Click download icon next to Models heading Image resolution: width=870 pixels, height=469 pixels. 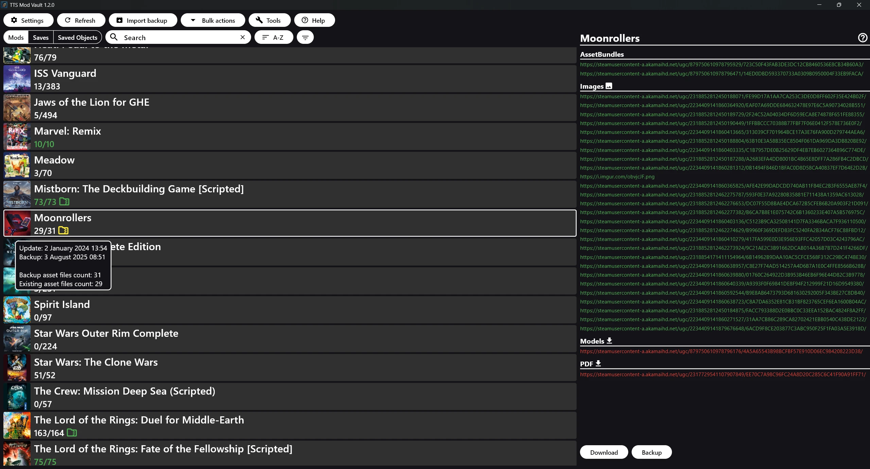[609, 341]
